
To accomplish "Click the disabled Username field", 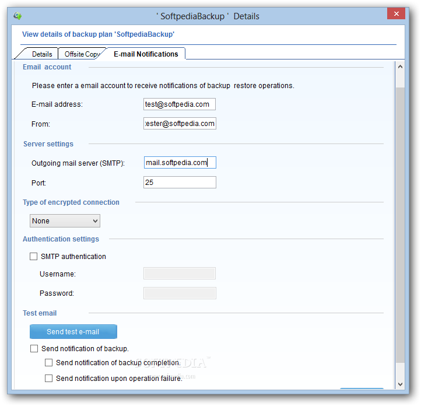I will click(180, 274).
